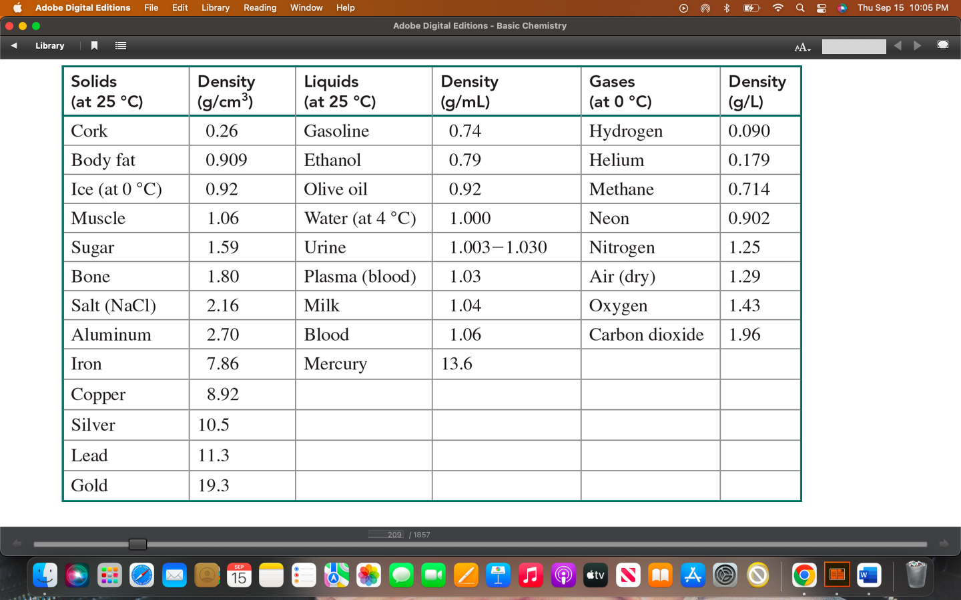Open the table of contents panel
Screen dimensions: 961x600
pyautogui.click(x=120, y=45)
